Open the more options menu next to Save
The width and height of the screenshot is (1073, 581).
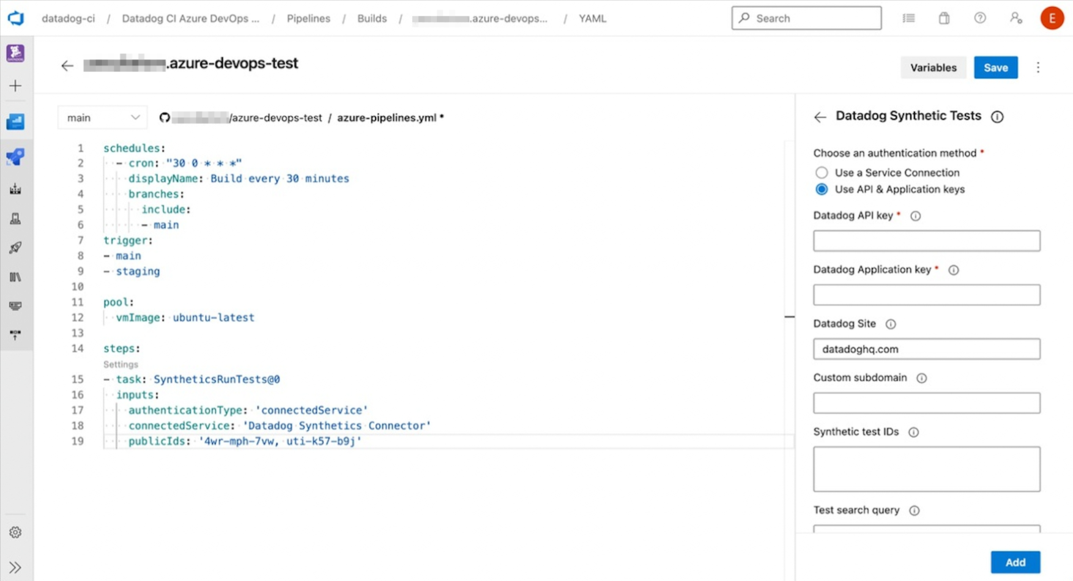click(x=1038, y=67)
